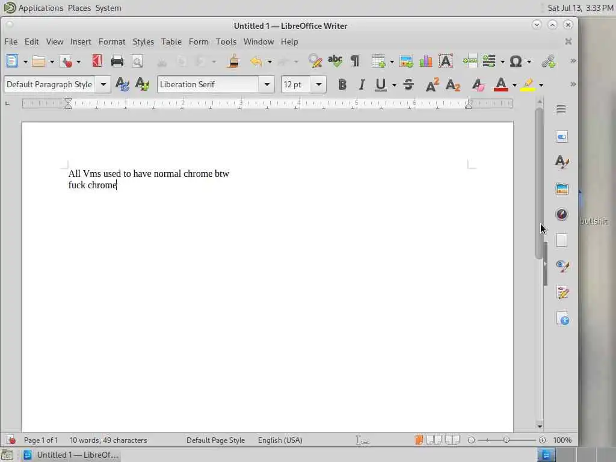Image resolution: width=616 pixels, height=462 pixels.
Task: Open sidebar Accessibility Check icon
Action: tap(562, 318)
